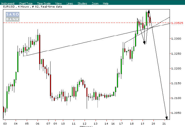This screenshot has width=185, height=127.
Task: Click date label 10 on time axis
Action: (x=63, y=124)
